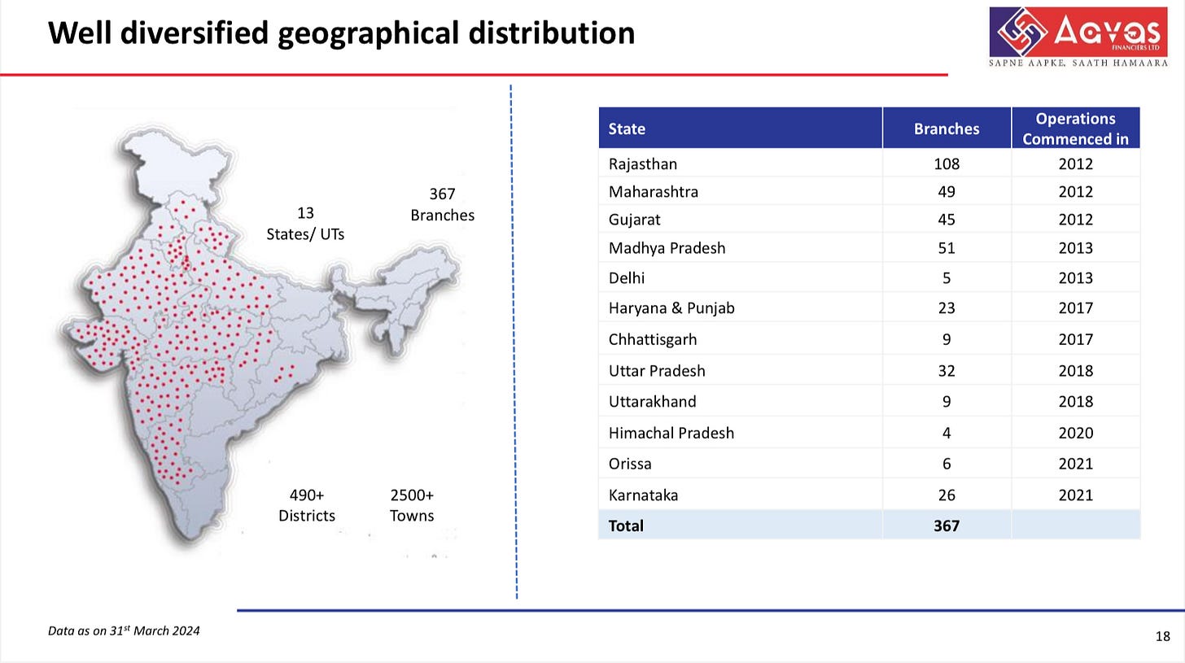Click Gujarat's branch count 45
The image size is (1185, 663).
tap(947, 220)
